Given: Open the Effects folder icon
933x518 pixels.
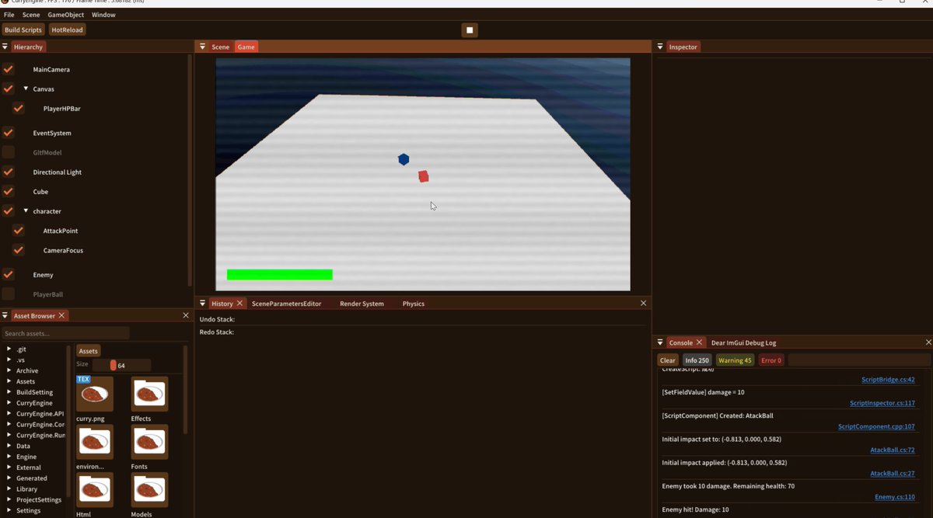Looking at the screenshot, I should click(x=149, y=394).
